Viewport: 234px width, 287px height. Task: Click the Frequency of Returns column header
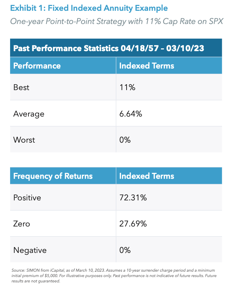53,176
